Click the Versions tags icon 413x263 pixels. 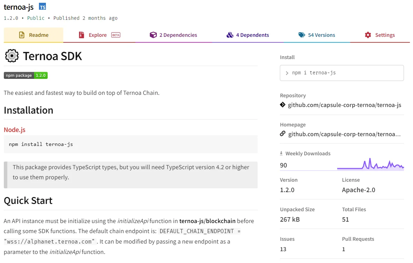(x=302, y=35)
